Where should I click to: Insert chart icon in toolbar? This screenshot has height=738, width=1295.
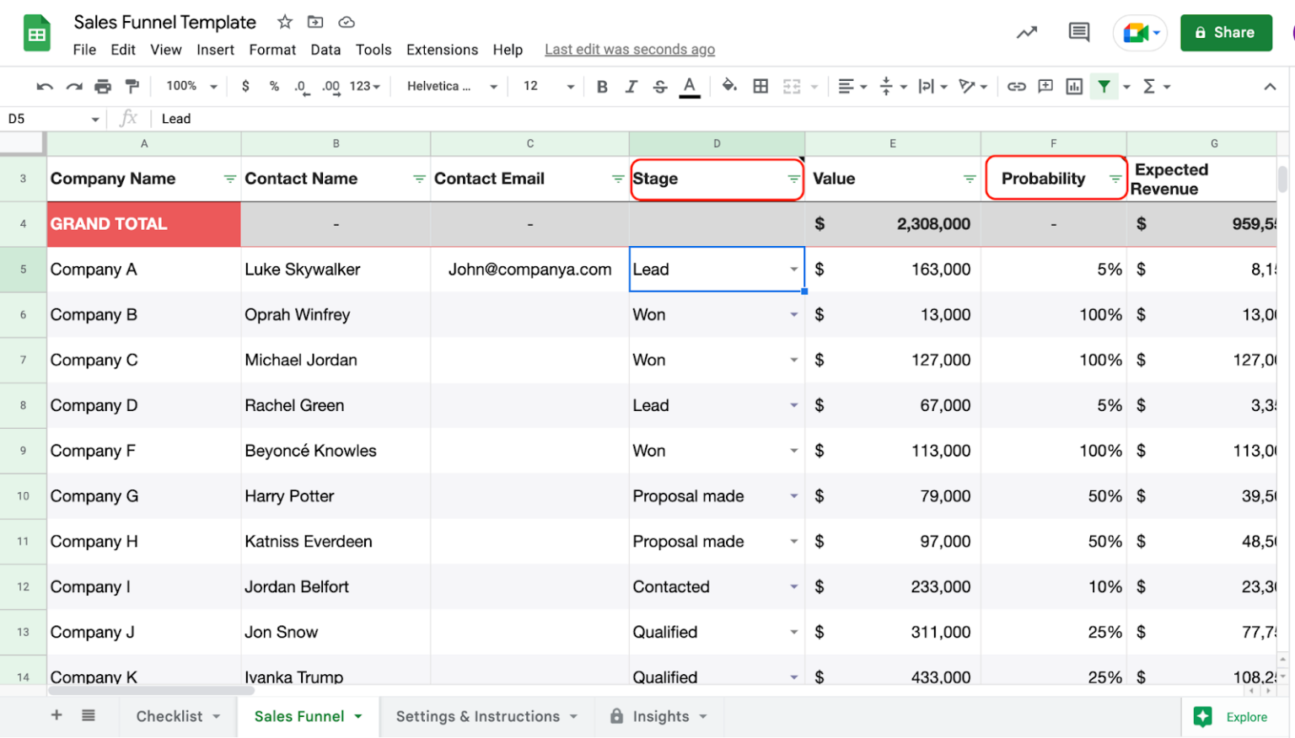(x=1074, y=86)
